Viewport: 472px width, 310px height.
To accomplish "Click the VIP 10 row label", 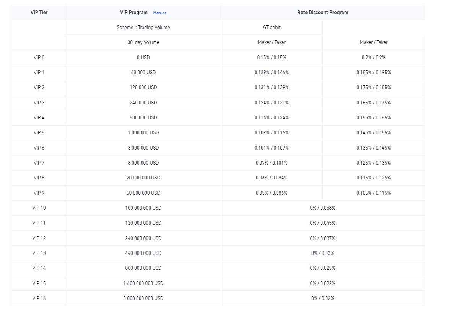I will click(39, 208).
